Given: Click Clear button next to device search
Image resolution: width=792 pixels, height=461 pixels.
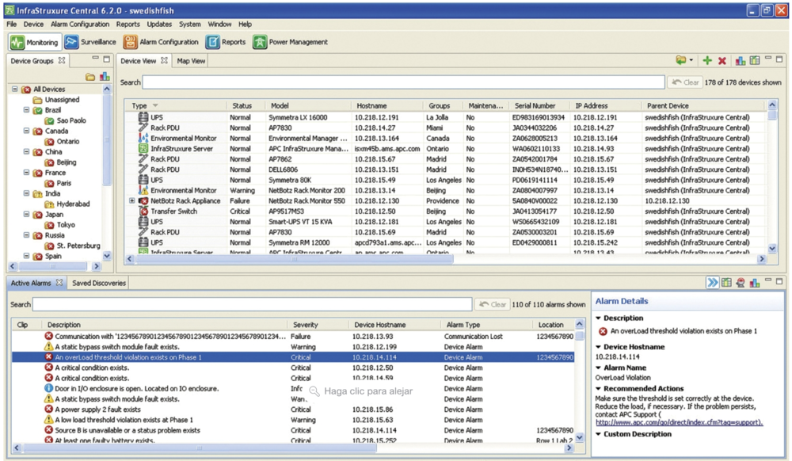Looking at the screenshot, I should tap(685, 82).
